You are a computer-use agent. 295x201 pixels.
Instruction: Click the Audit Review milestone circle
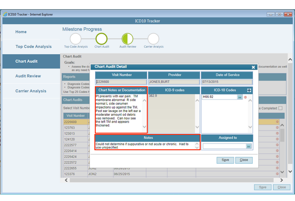coord(127,39)
